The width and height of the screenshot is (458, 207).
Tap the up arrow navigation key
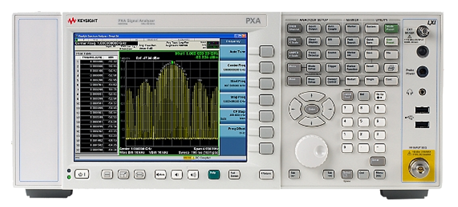[x=312, y=96]
